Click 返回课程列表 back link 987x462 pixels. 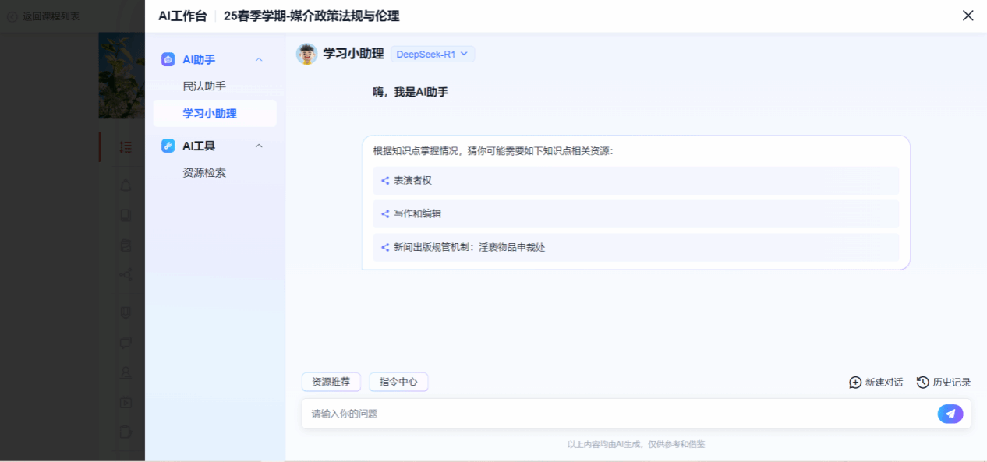coord(45,16)
